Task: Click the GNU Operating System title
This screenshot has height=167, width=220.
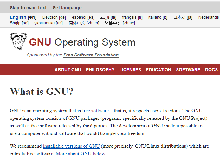Action: pyautogui.click(x=82, y=42)
